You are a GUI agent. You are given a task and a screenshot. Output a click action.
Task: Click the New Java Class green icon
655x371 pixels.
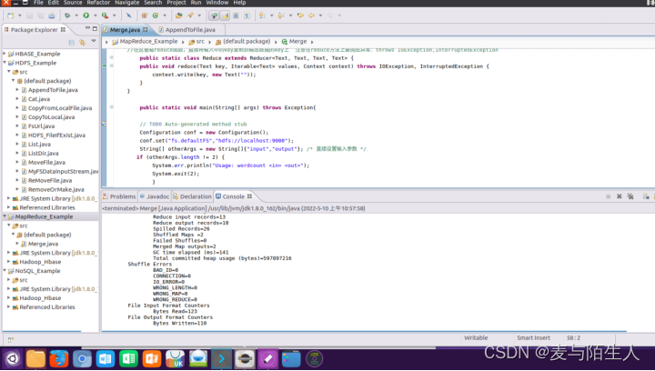156,15
